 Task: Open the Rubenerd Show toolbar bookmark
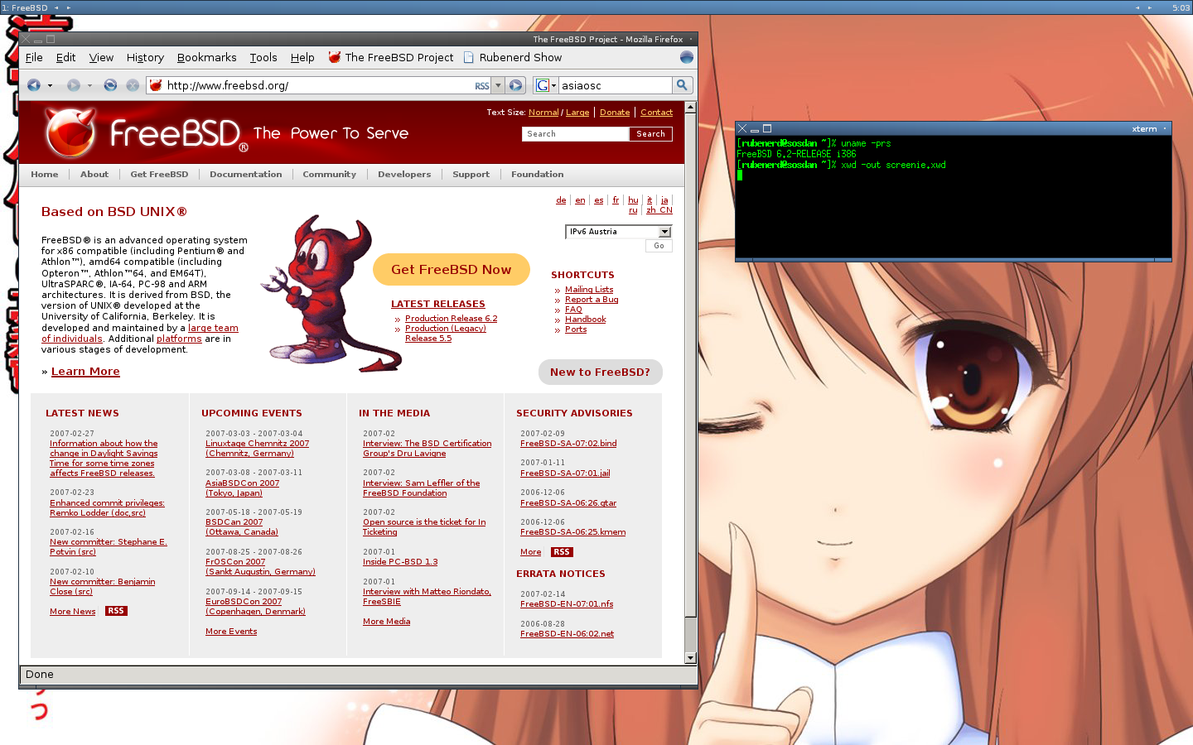pos(512,57)
